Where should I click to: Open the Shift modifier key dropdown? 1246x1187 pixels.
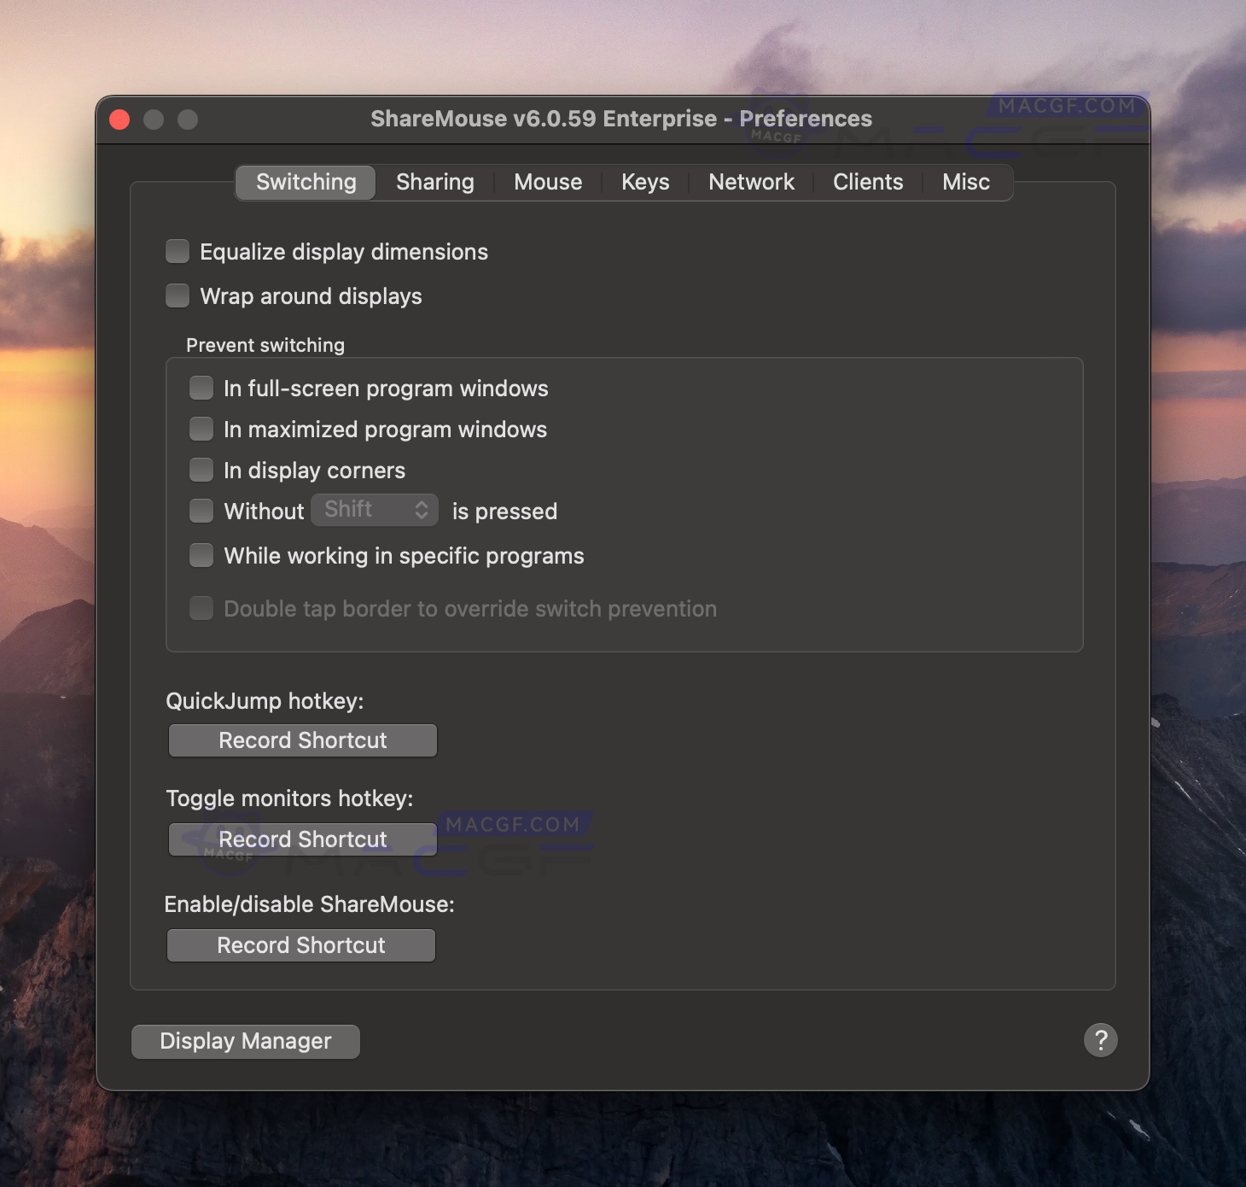click(374, 510)
